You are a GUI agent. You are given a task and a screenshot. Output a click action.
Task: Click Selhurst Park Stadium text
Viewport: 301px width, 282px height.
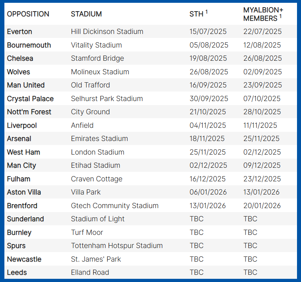107,99
